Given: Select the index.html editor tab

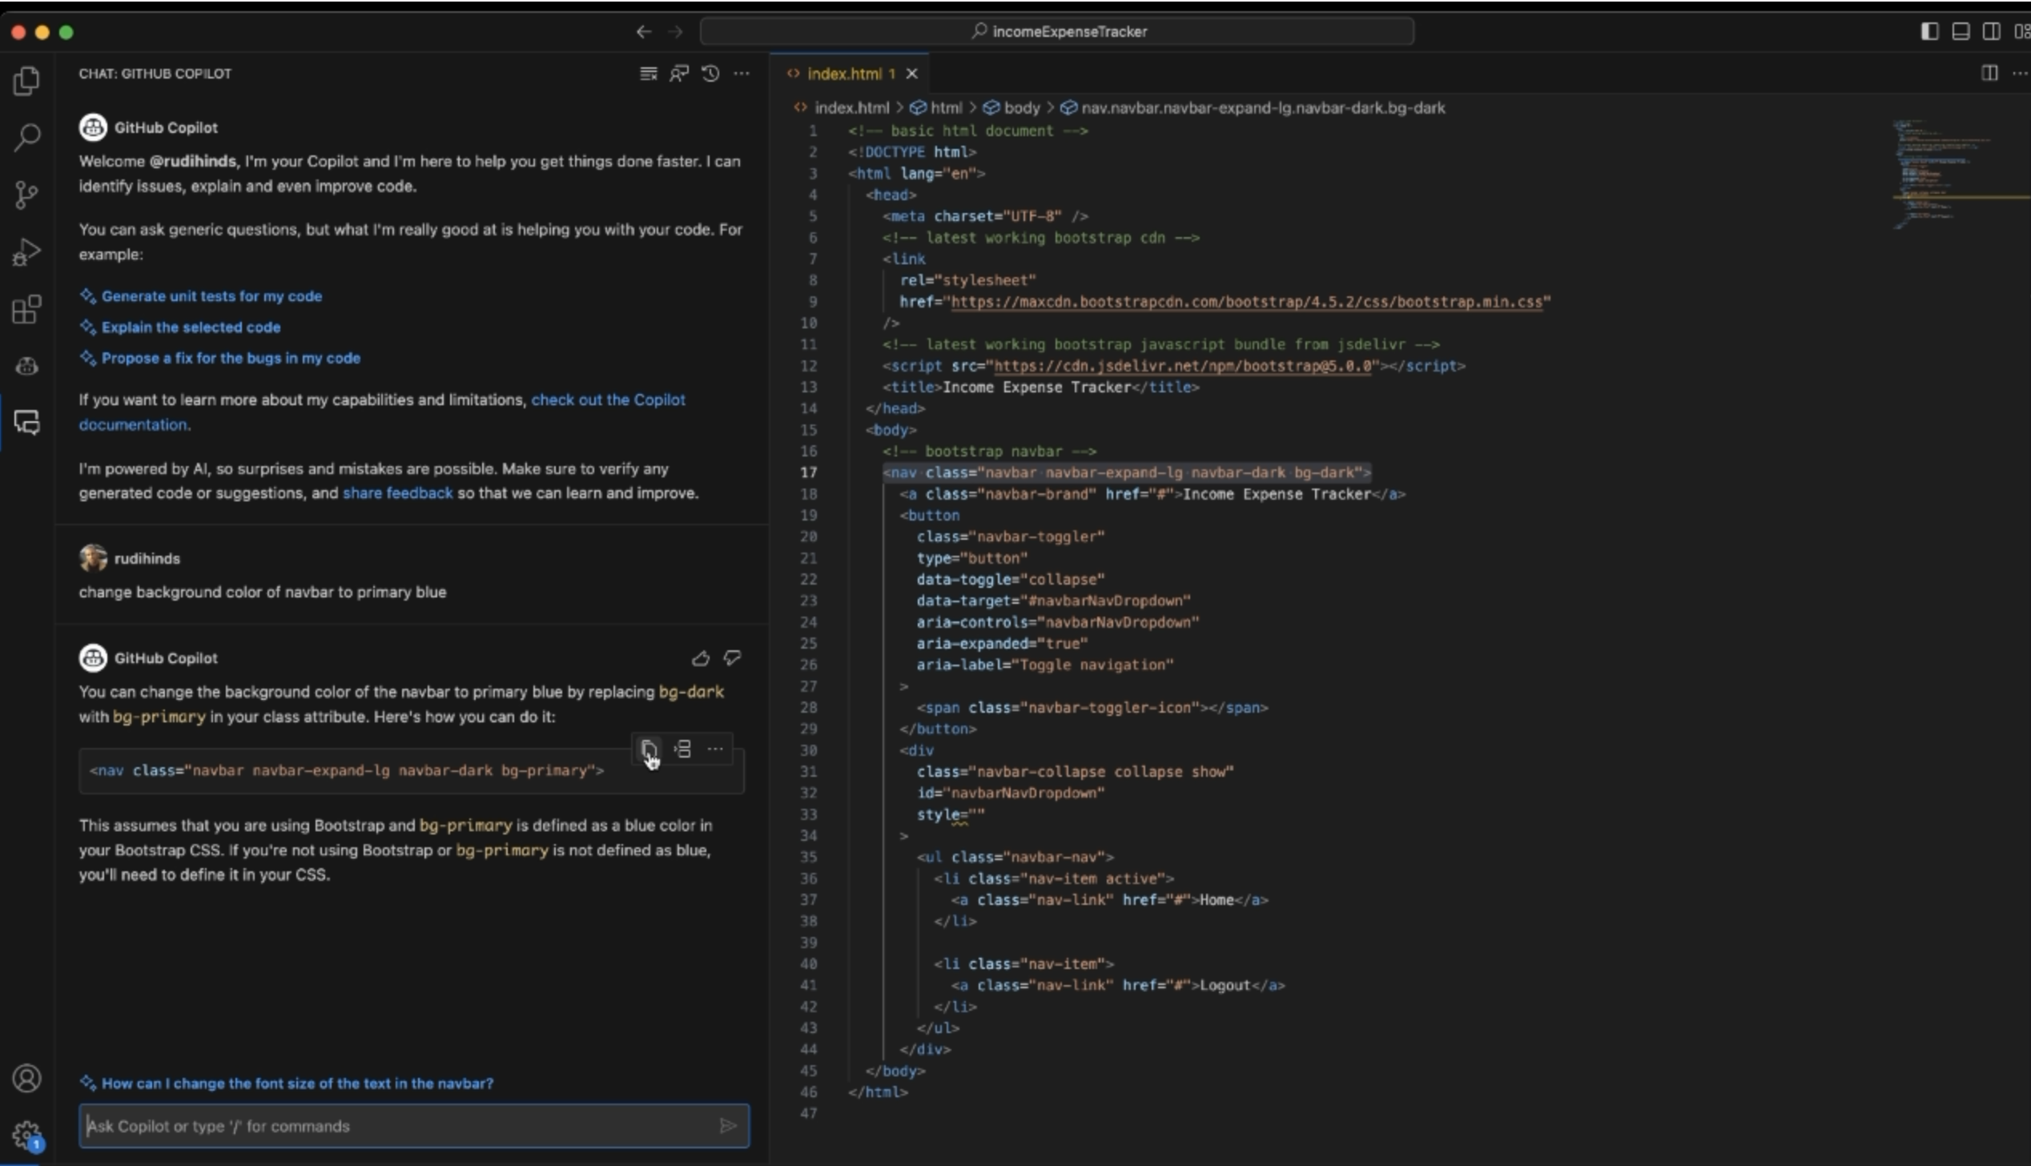Looking at the screenshot, I should 843,74.
